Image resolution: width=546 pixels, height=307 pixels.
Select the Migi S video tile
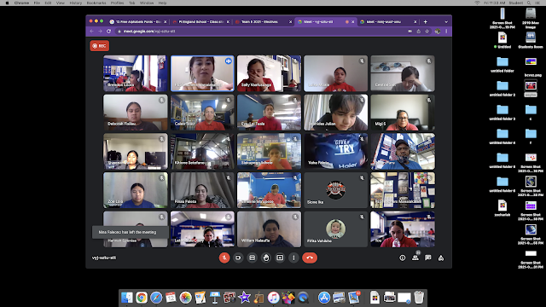tap(403, 113)
